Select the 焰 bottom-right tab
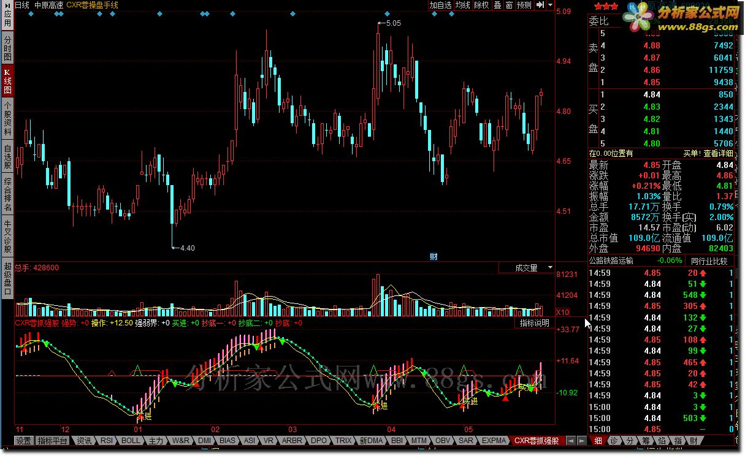745x456 pixels. (662, 441)
